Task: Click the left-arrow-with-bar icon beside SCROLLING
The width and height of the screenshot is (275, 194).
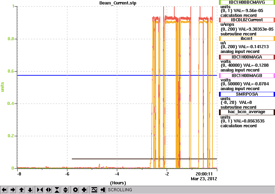Action: click(102, 190)
